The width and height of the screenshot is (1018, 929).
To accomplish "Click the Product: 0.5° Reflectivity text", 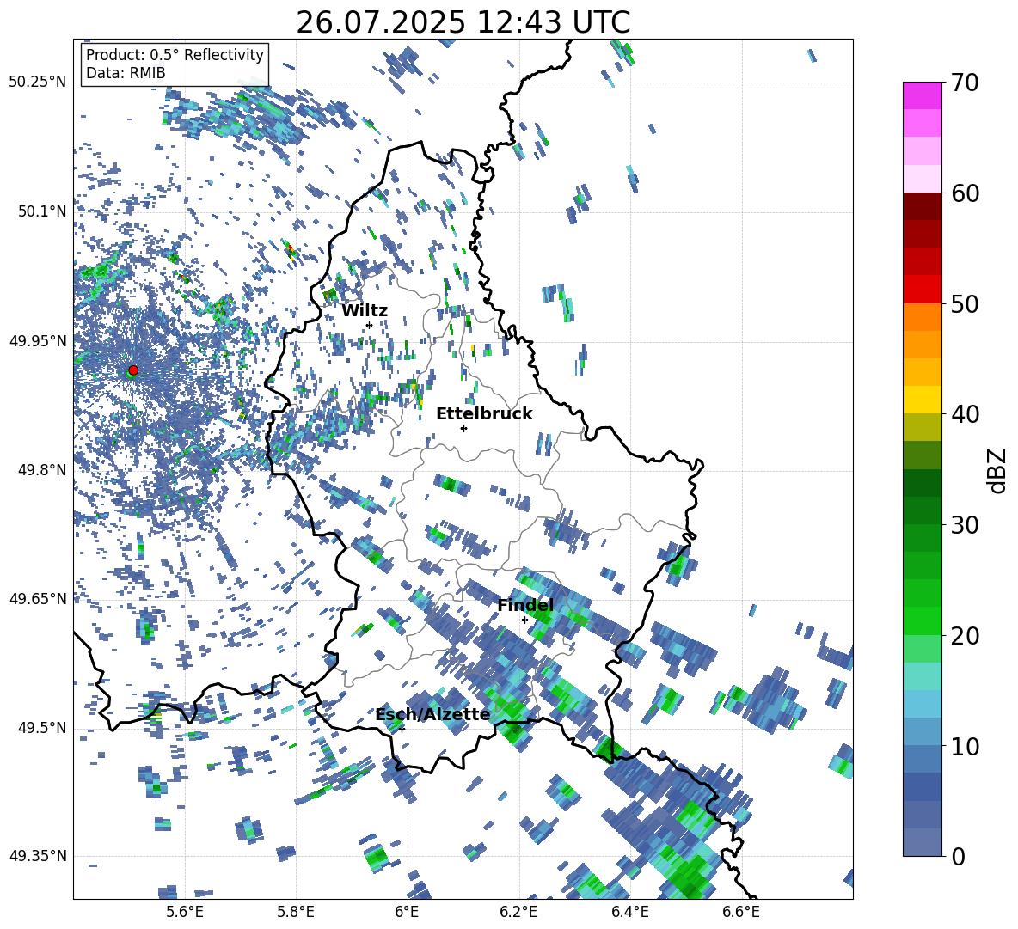I will [175, 55].
